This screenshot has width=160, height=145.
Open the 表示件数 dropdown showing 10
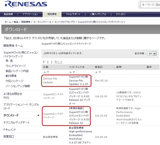click(x=152, y=54)
